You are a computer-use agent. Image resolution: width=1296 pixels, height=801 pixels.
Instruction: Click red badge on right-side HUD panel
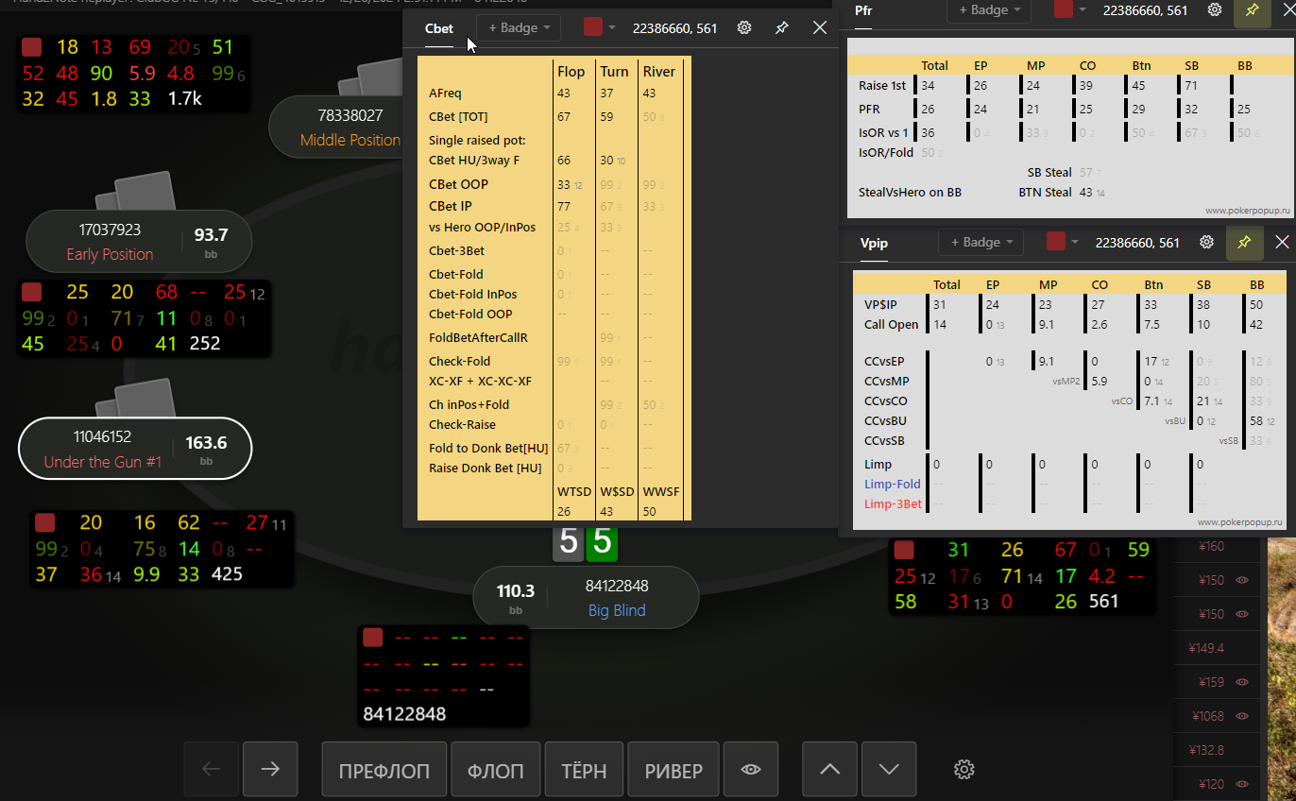point(904,550)
